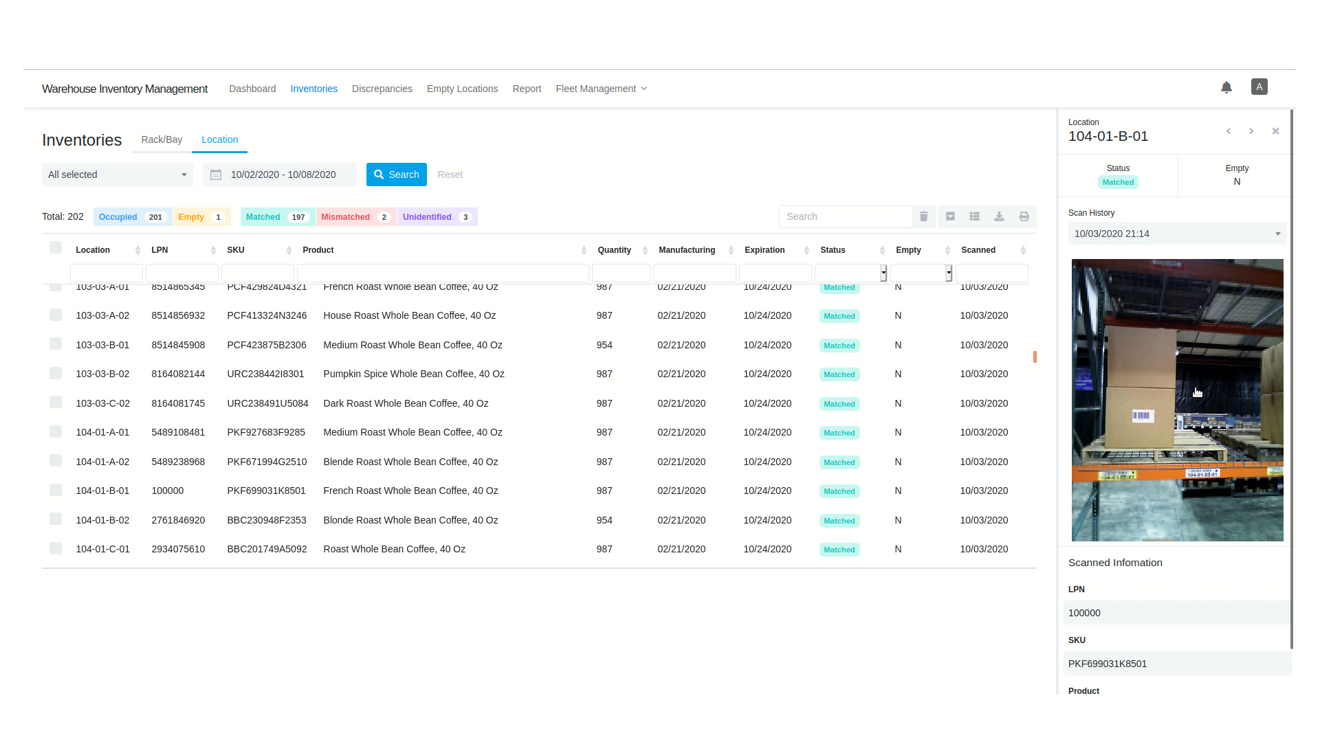Click the scanned pallet image thumbnail
This screenshot has width=1320, height=742.
(x=1176, y=400)
